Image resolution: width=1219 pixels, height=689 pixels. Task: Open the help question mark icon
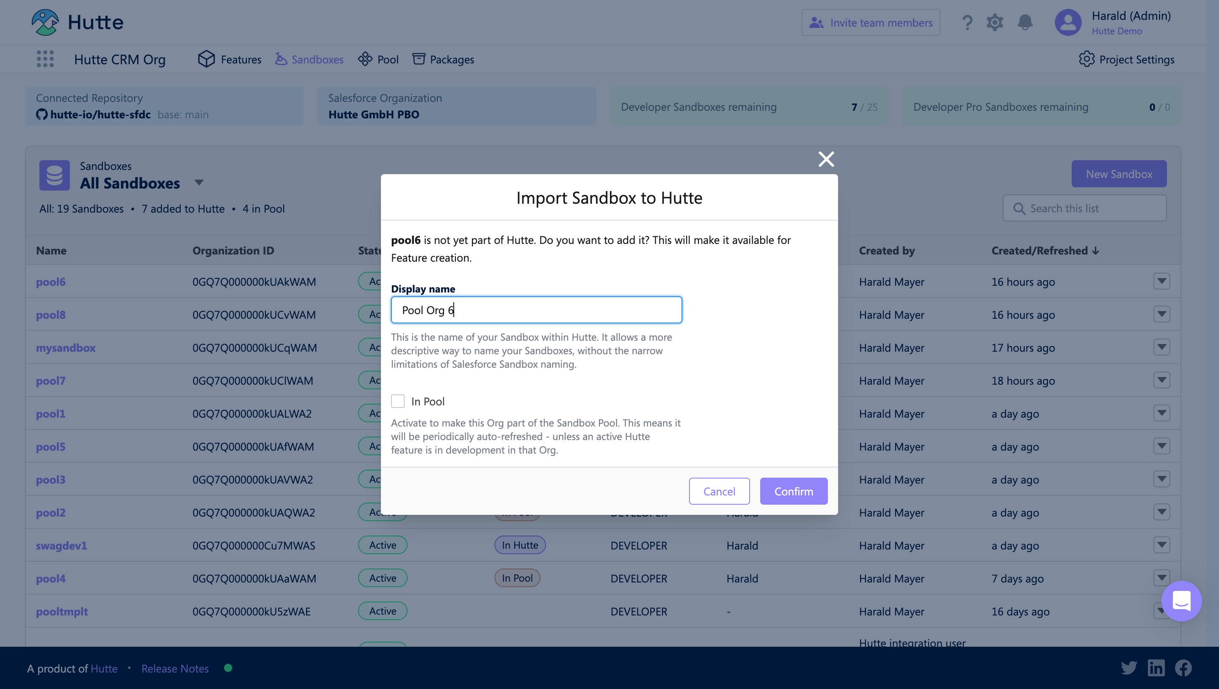click(x=967, y=22)
